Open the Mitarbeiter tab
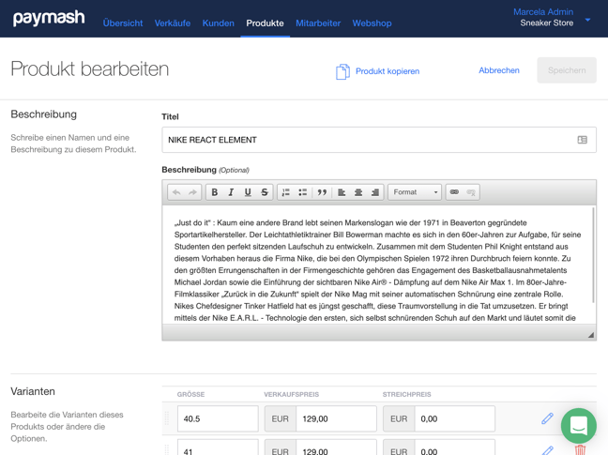This screenshot has width=608, height=455. (318, 23)
